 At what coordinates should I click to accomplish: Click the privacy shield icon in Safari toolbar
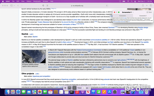[x=43, y=5]
